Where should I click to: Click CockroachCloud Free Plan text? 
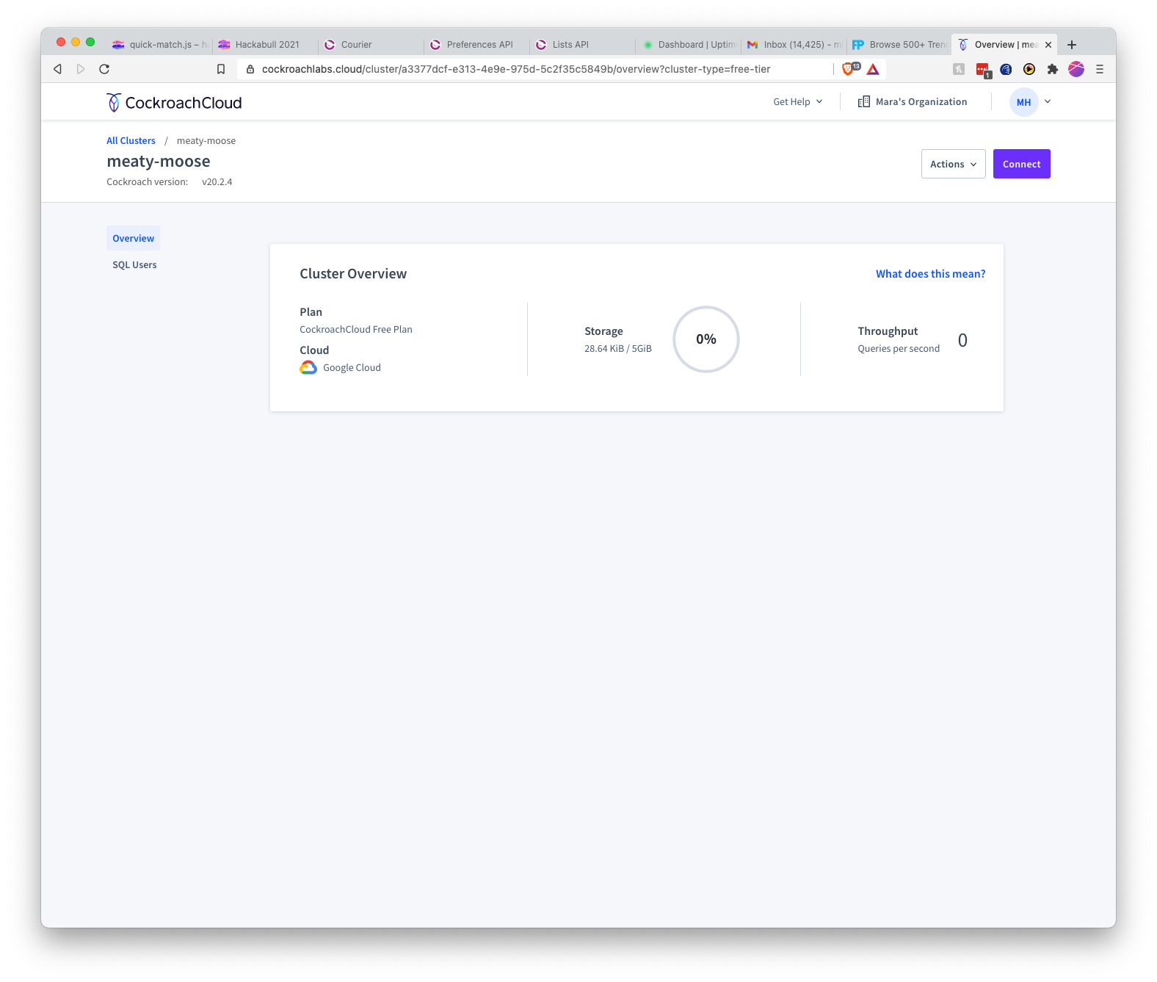[x=356, y=330]
